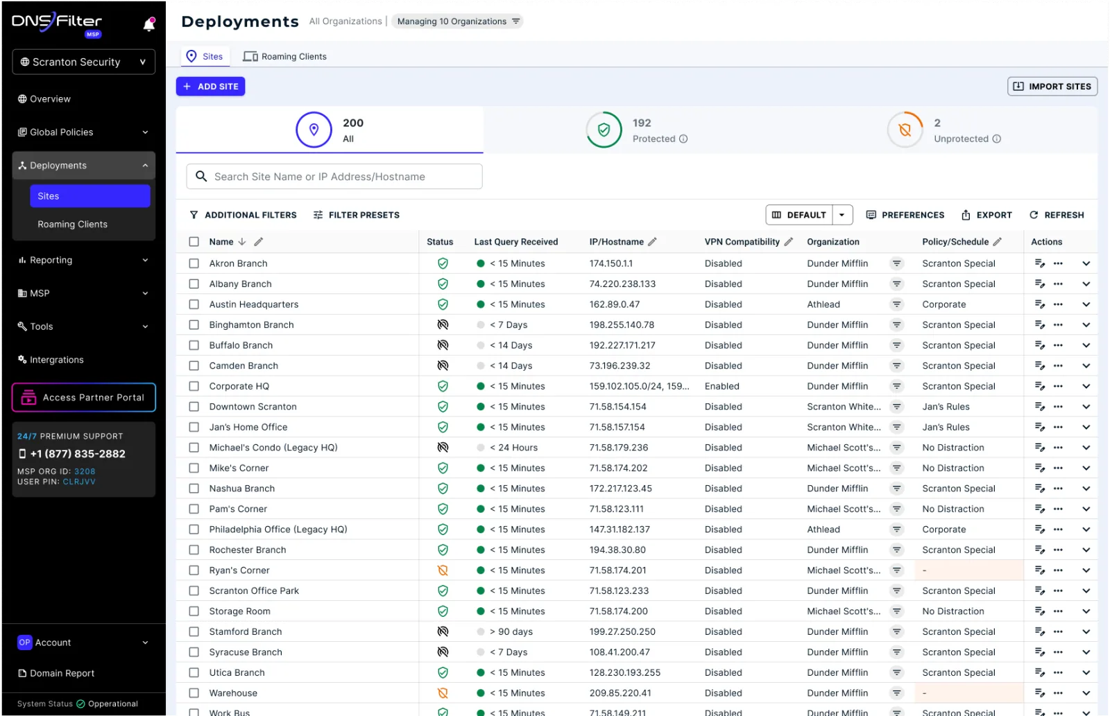Open Access Partner Portal
This screenshot has height=716, width=1110.
pyautogui.click(x=84, y=398)
